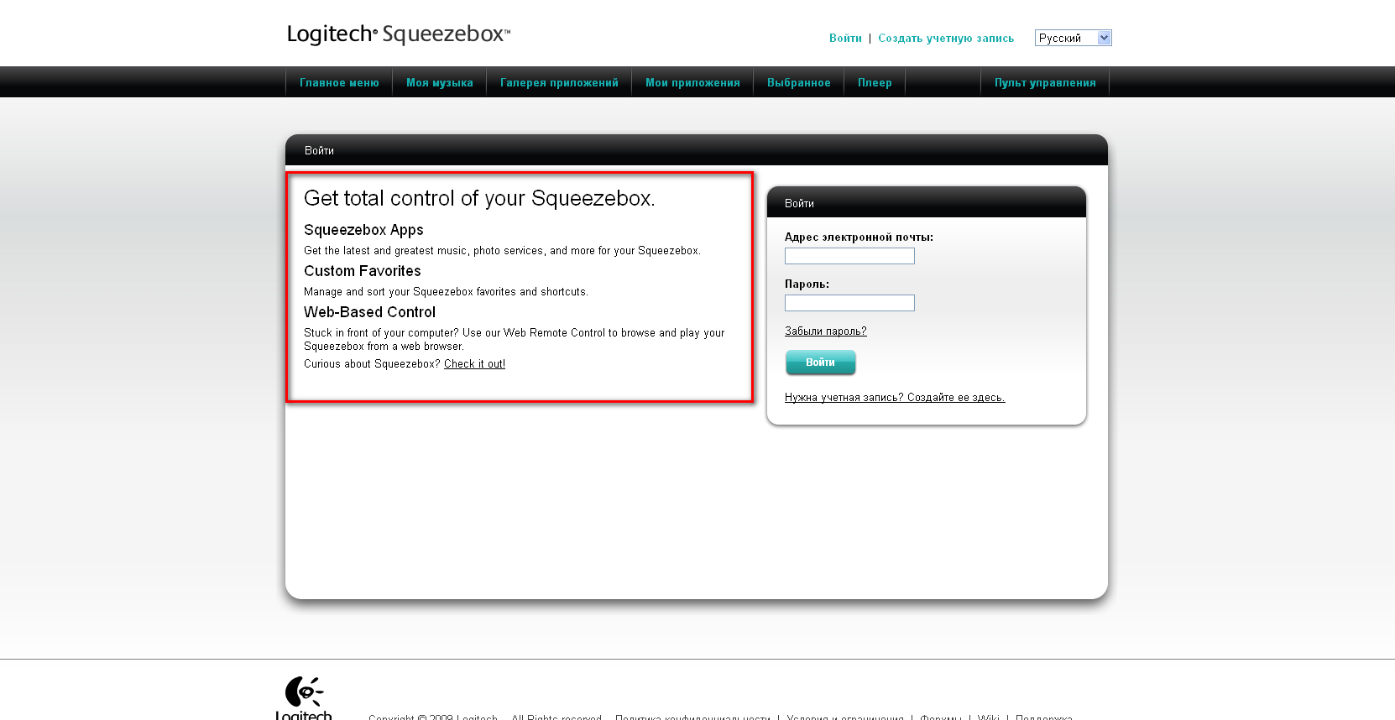1395x720 pixels.
Task: Follow the Check it out! link
Action: [474, 364]
